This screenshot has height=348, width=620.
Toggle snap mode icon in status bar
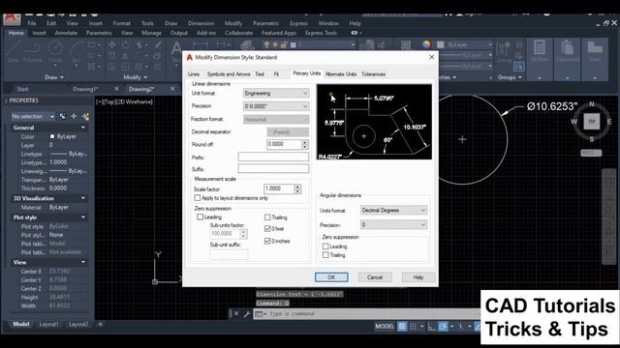[x=414, y=327]
